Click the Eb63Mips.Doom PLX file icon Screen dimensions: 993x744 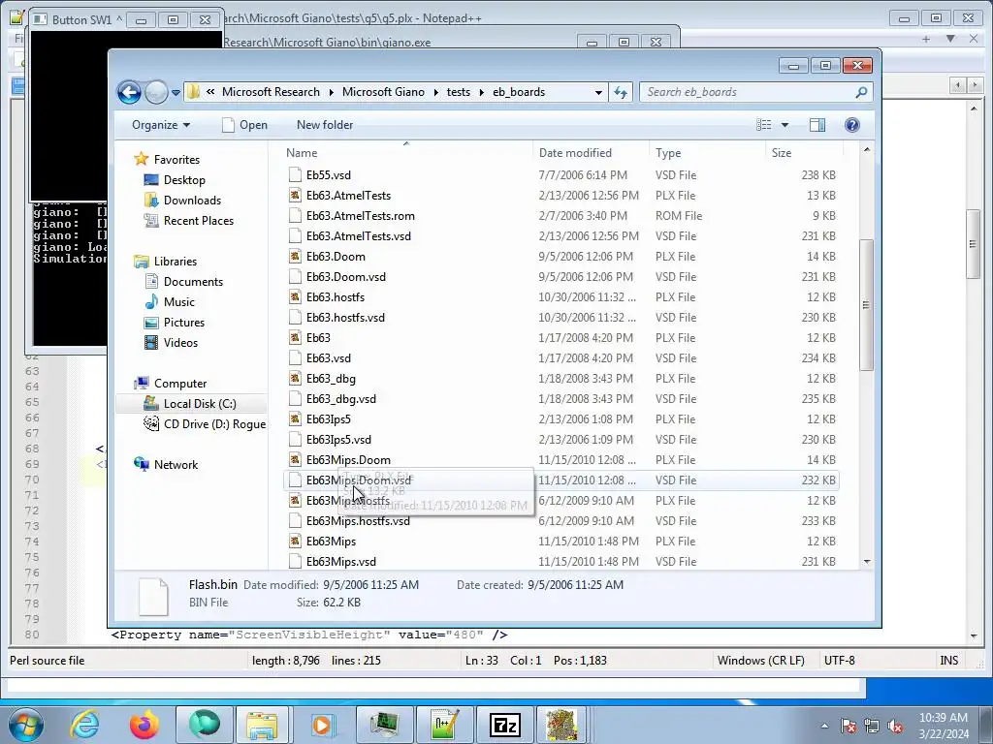[295, 460]
